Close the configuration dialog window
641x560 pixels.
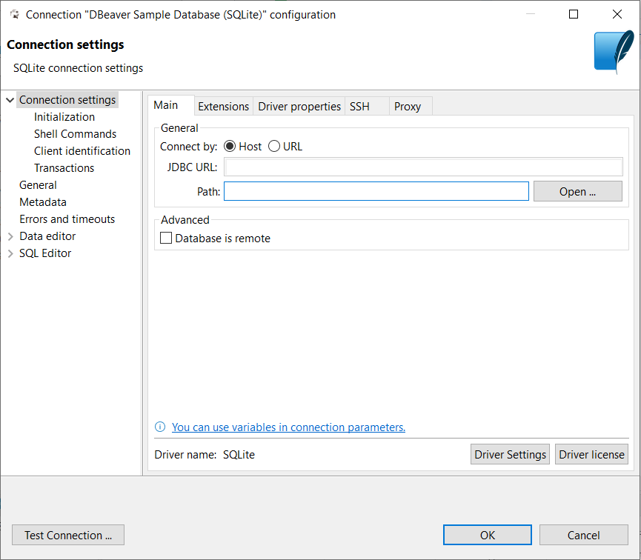[x=617, y=14]
